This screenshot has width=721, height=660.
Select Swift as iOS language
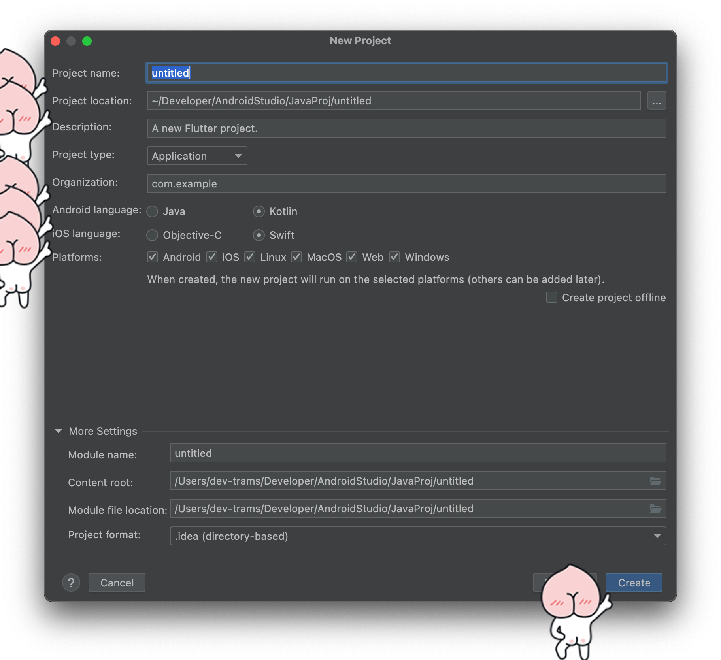(x=259, y=235)
